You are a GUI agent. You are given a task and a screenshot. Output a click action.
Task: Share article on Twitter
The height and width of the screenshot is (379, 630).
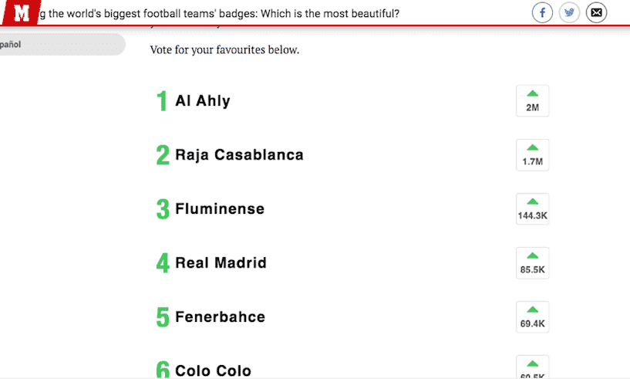click(569, 12)
